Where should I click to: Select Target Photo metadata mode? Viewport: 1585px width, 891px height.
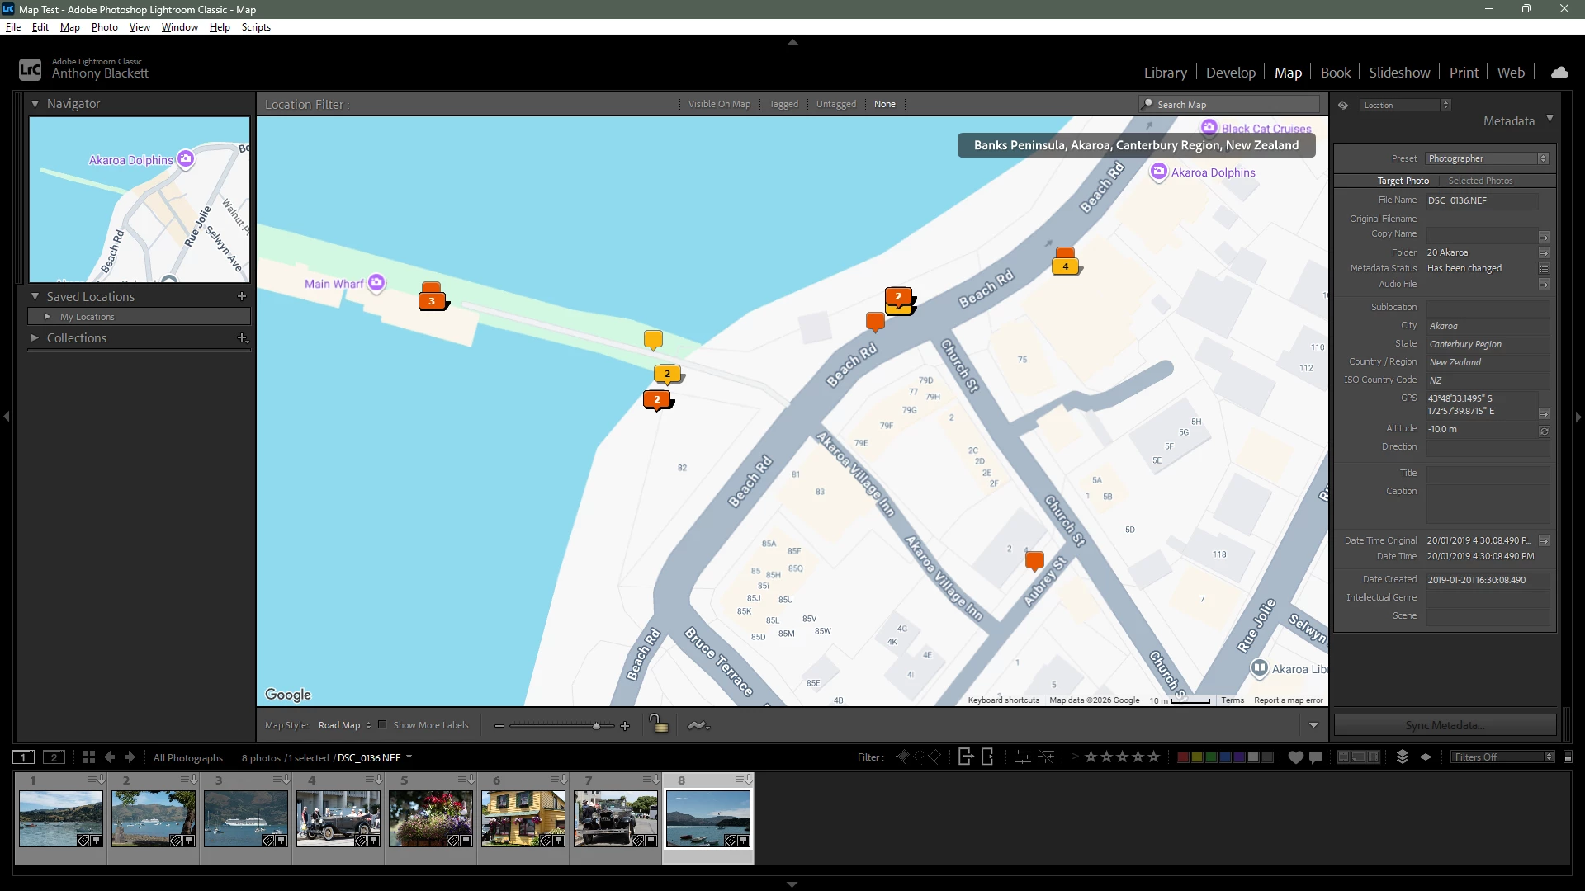click(x=1403, y=181)
